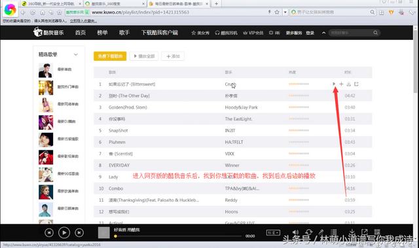
Task: Open song title Golden(Prod. Slom)
Action: [128, 107]
